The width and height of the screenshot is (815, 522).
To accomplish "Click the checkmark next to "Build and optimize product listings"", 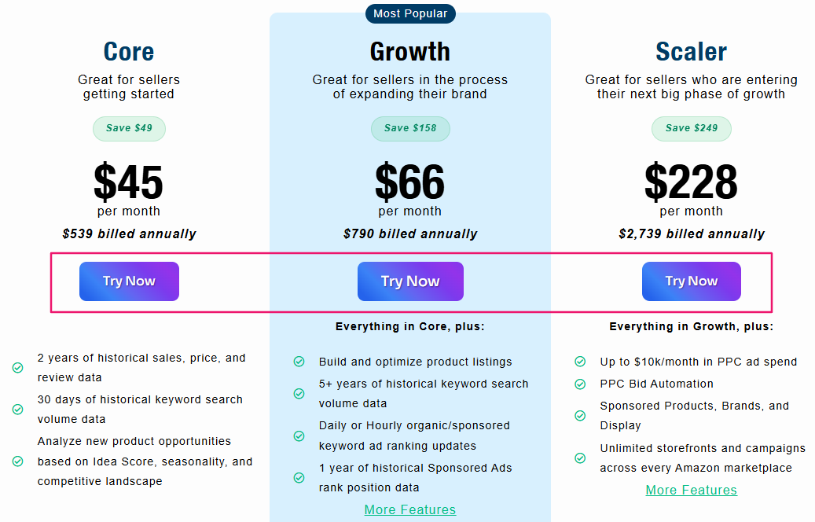I will pyautogui.click(x=299, y=362).
